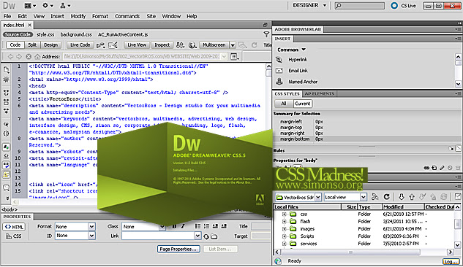Toggle Design view
Viewport: 463px width, 267px height.
(50, 45)
